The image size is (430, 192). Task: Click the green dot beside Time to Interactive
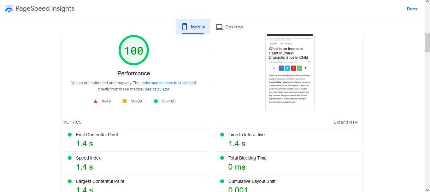222,135
